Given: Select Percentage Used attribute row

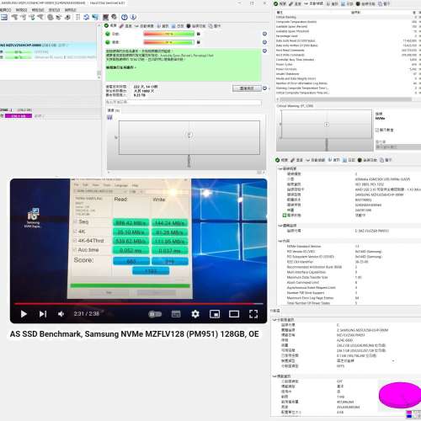Looking at the screenshot, I should coord(348,36).
